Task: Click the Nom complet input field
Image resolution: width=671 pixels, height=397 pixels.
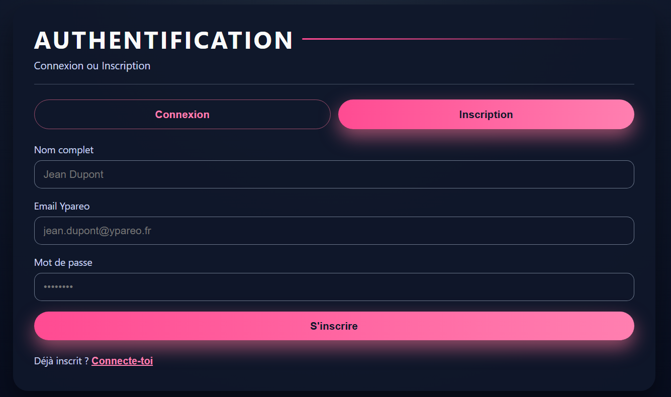Action: click(334, 174)
